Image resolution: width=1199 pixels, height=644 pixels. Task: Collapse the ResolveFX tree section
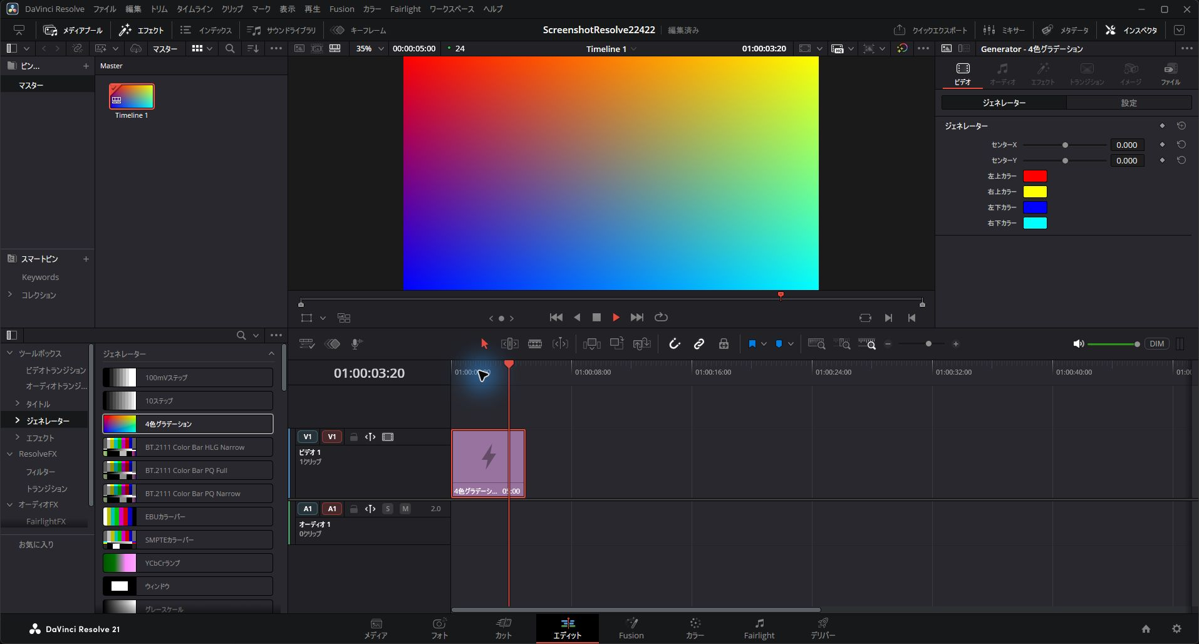[10, 454]
